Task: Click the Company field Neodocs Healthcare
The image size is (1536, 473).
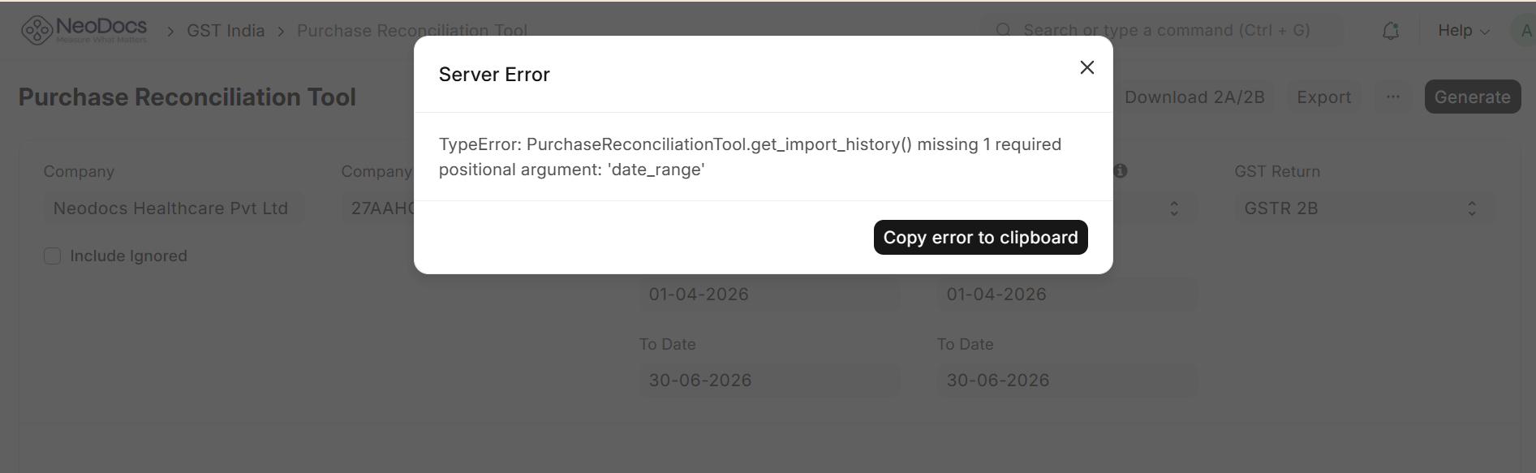Action: [x=174, y=209]
